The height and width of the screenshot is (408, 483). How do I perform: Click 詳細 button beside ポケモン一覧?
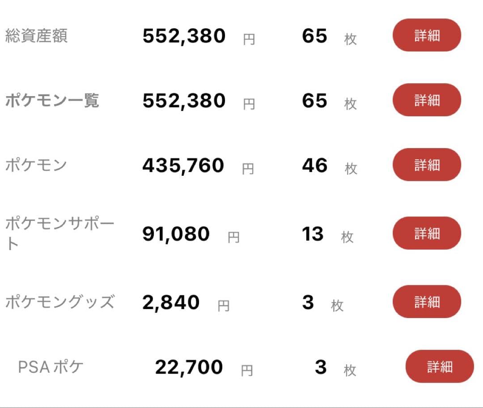427,100
